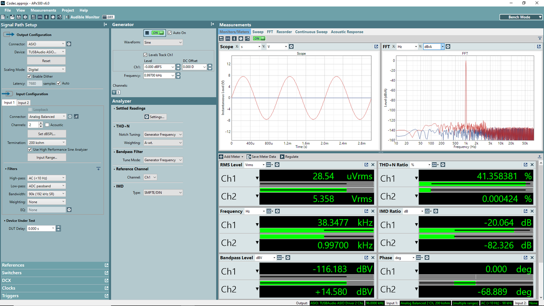
Task: Open the IMD Type SMPTE/DIN dropdown
Action: [163, 193]
